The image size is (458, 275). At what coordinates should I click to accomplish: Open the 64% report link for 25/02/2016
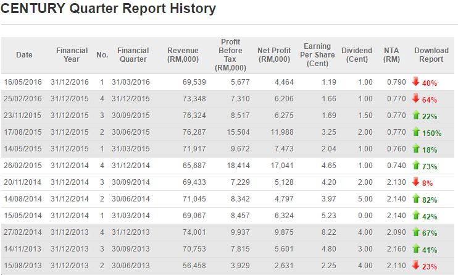point(430,99)
